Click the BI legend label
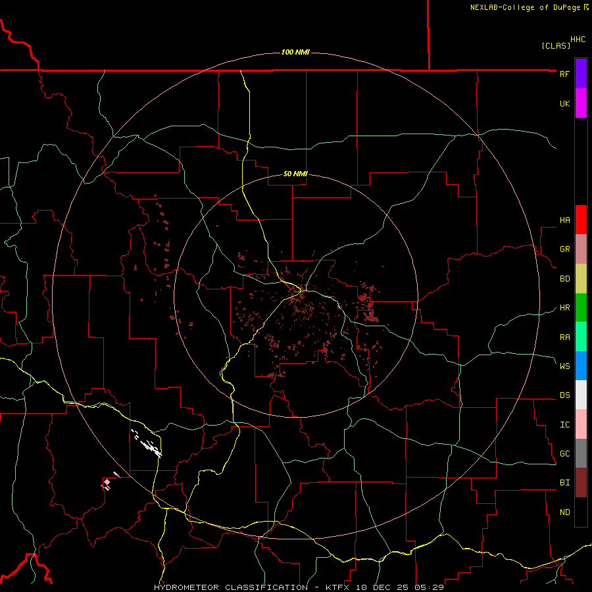592x592 pixels. pyautogui.click(x=564, y=483)
